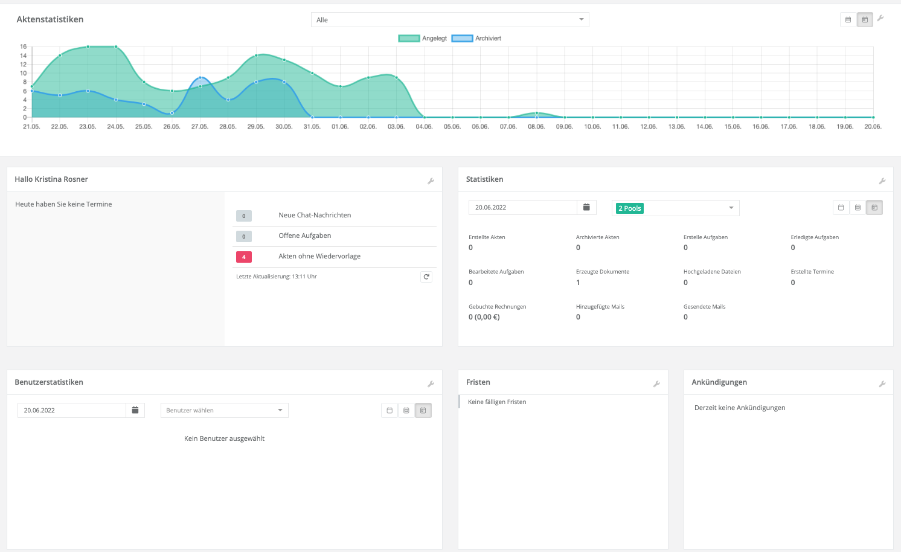Open the 2 Pools dropdown
The image size is (901, 552).
pyautogui.click(x=675, y=208)
